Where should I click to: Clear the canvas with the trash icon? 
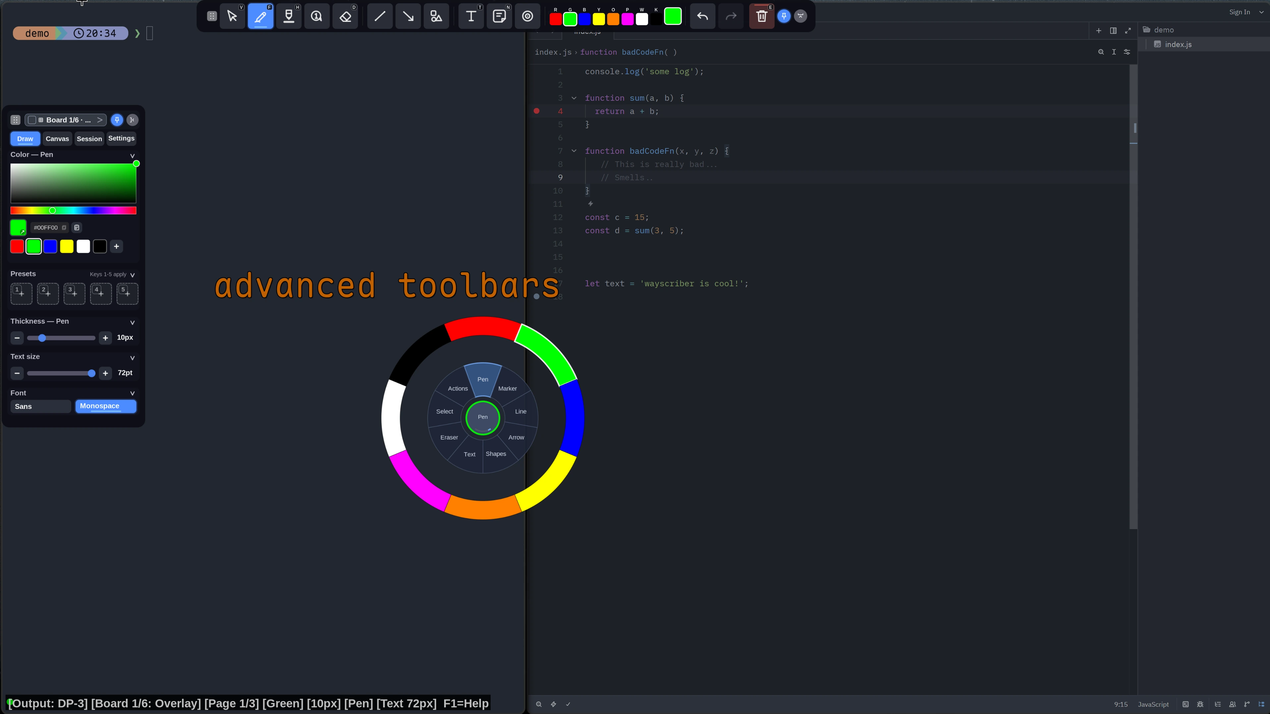coord(762,16)
